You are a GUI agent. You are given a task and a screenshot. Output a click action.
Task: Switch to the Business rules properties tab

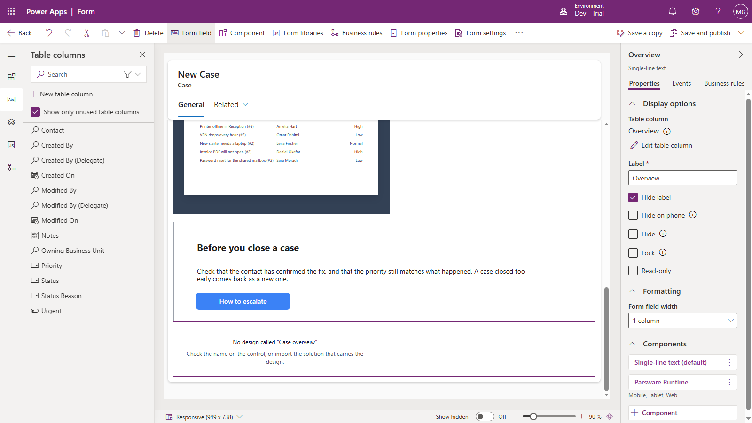tap(724, 83)
